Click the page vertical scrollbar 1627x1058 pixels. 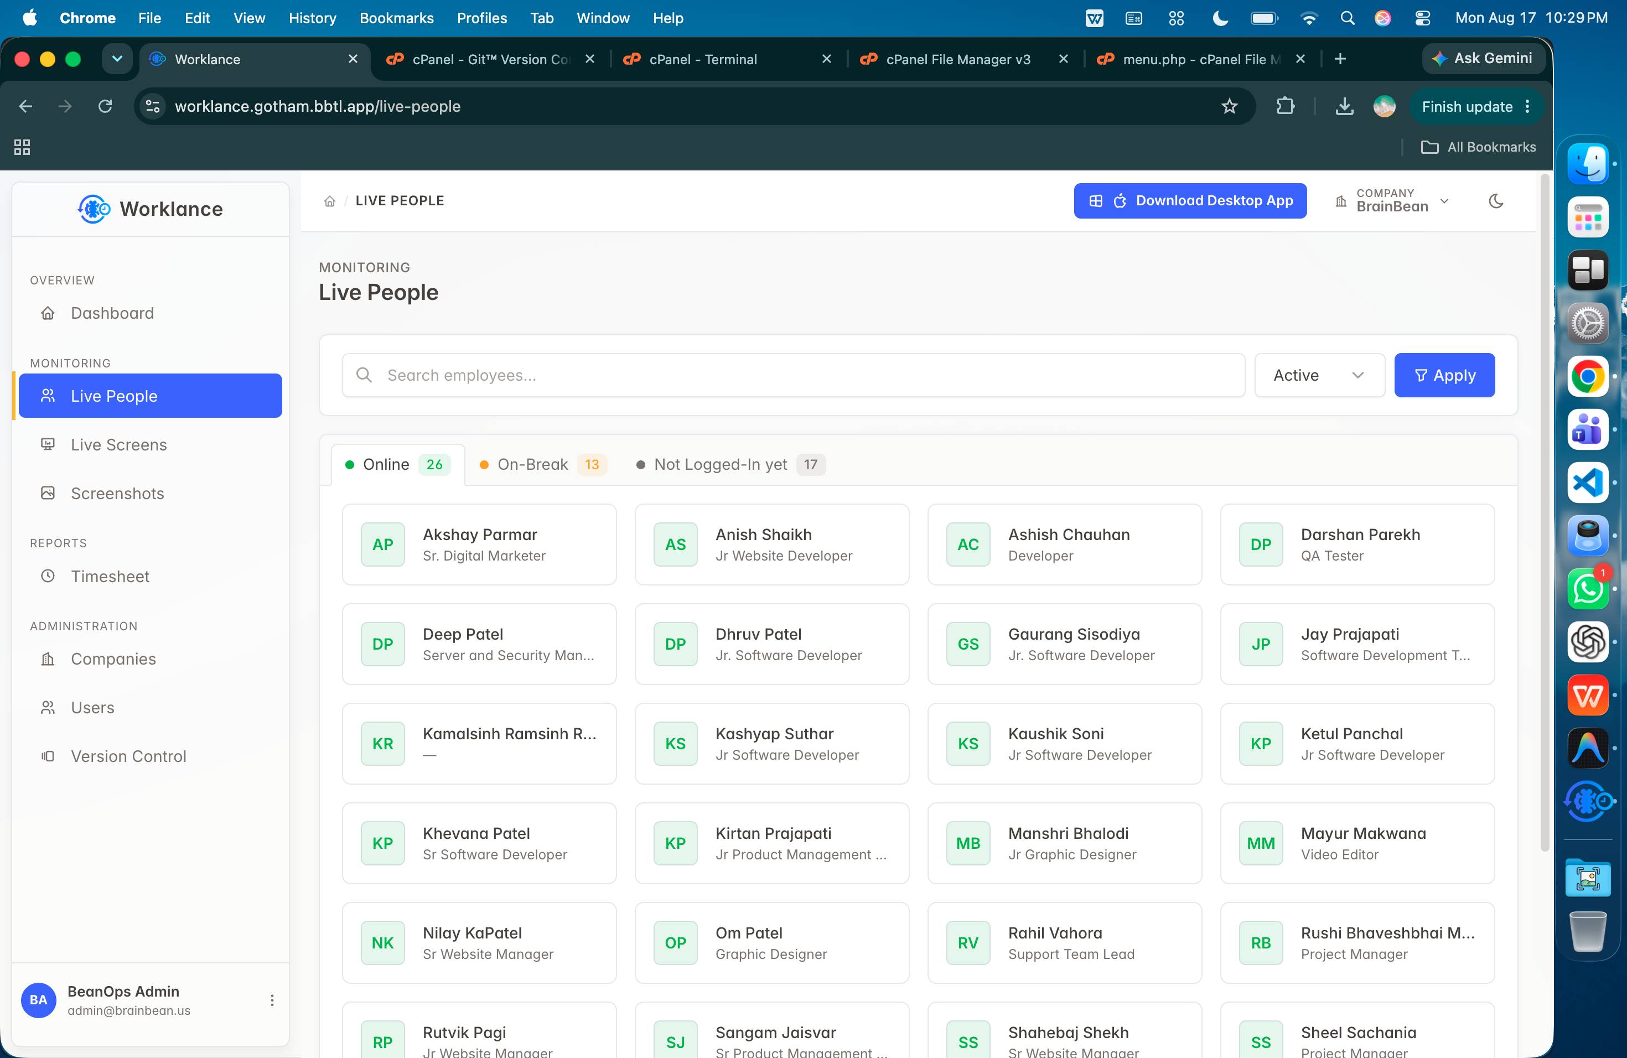(1545, 512)
